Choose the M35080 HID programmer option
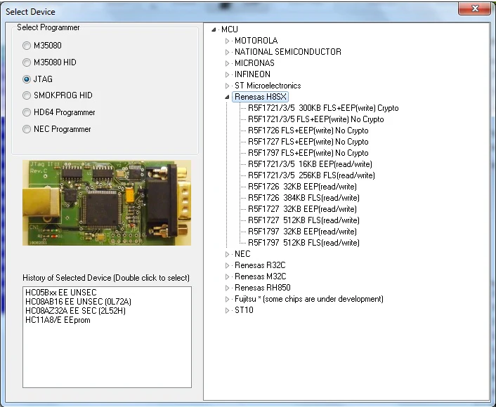This screenshot has height=407, width=496. click(x=27, y=62)
